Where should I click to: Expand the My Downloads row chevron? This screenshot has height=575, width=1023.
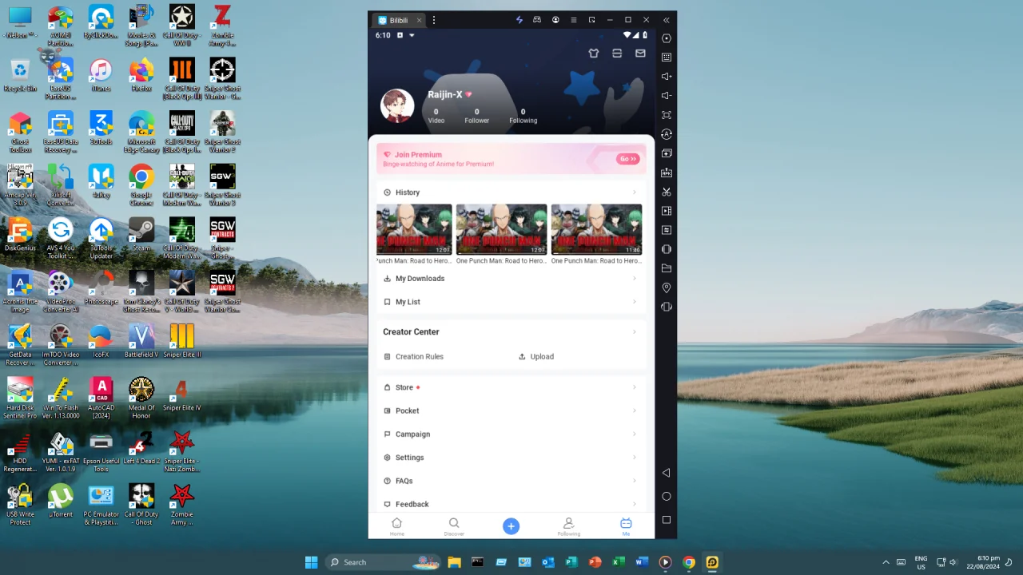point(635,279)
